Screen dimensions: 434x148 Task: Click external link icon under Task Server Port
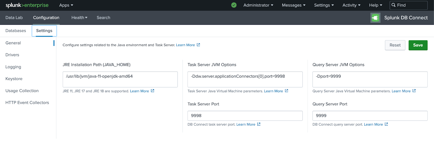tap(259, 124)
